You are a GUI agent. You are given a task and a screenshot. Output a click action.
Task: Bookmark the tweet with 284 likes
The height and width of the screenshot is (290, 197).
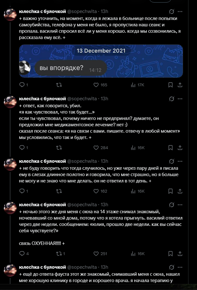(170, 148)
